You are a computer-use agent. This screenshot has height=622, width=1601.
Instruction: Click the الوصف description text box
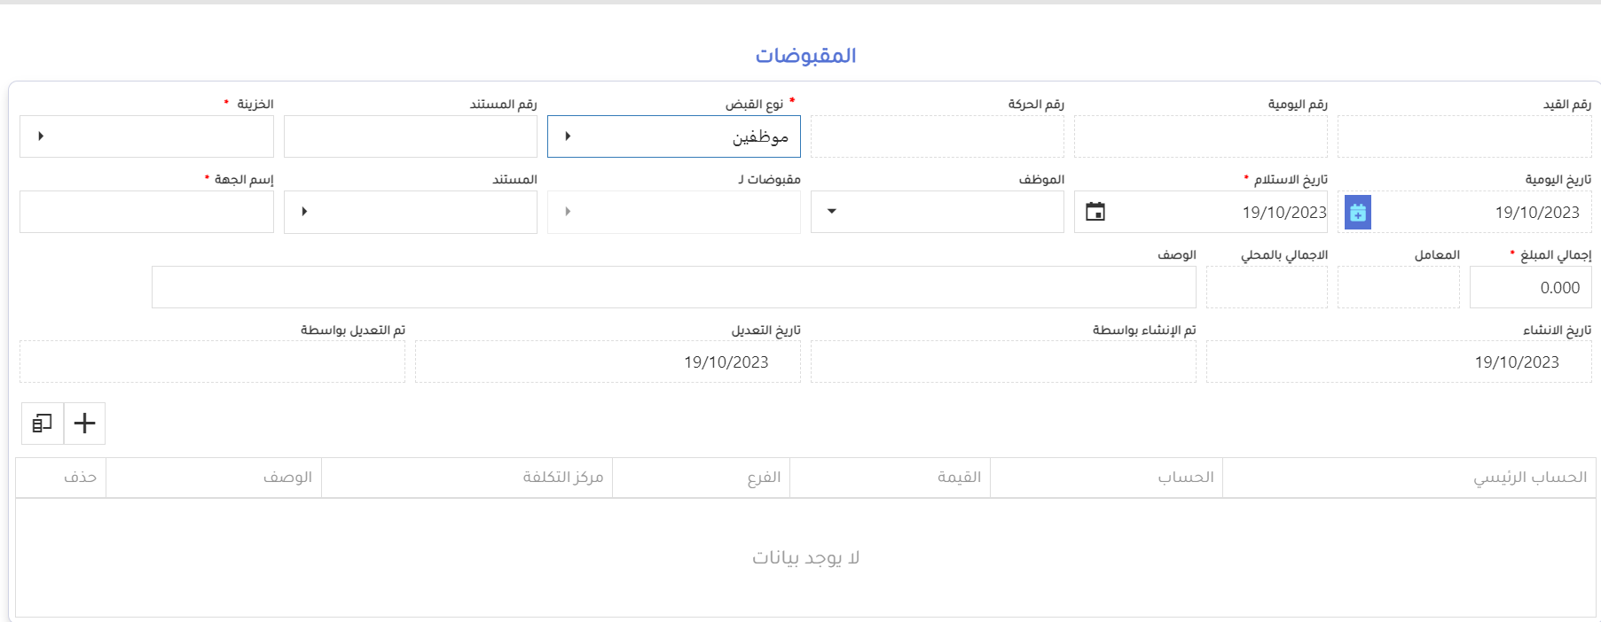(673, 288)
